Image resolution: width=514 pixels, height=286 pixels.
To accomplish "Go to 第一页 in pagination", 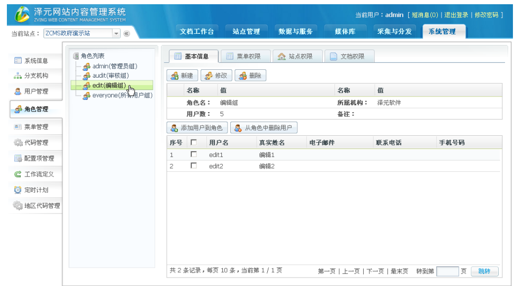I will pos(327,271).
